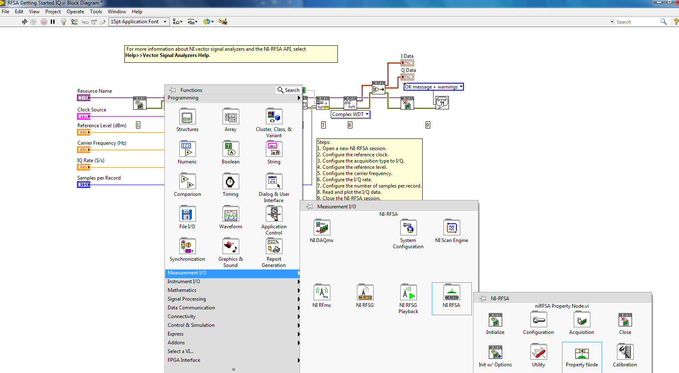Click the Step Over button
679x373 pixels.
(x=94, y=22)
